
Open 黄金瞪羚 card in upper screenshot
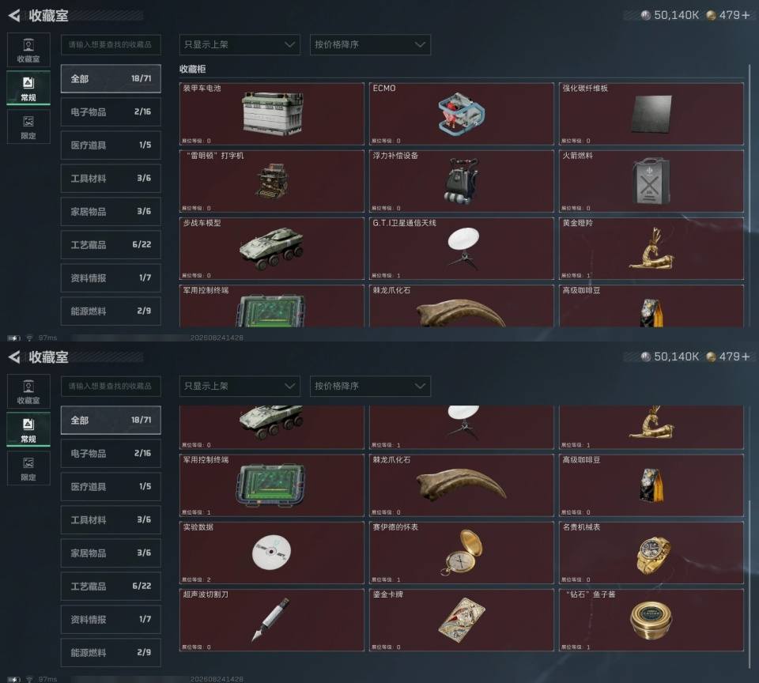click(x=651, y=248)
